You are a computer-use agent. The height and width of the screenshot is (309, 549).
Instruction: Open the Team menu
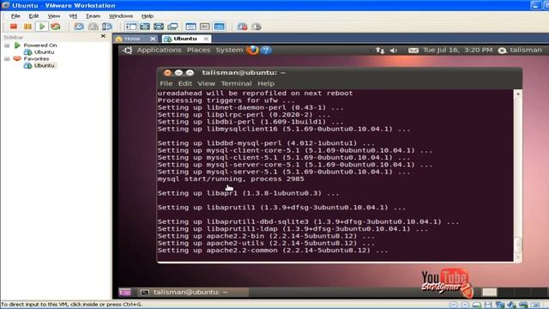tap(94, 16)
